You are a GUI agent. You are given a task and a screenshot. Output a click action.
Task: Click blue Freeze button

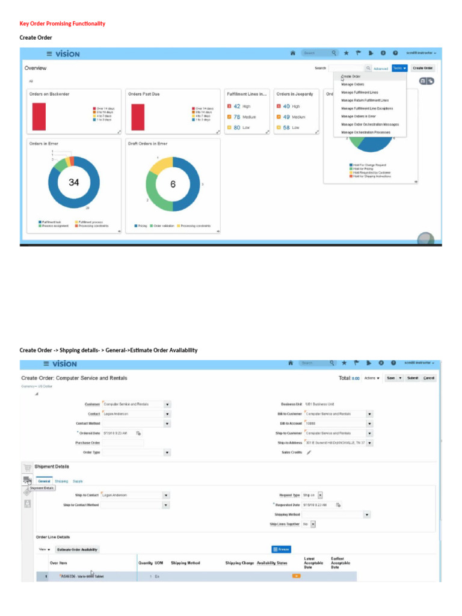click(282, 549)
